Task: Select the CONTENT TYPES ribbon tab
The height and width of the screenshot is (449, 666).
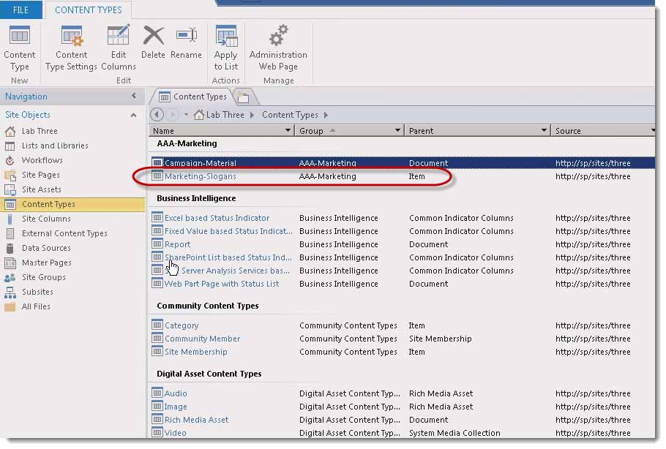Action: (x=88, y=10)
